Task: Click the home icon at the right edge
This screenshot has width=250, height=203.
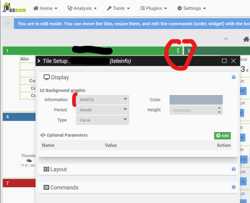Action: [x=246, y=39]
